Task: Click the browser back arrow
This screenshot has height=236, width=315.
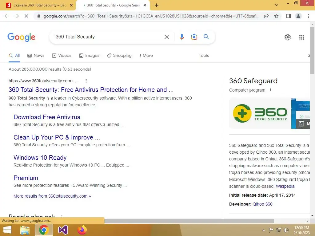Action: 7,16
